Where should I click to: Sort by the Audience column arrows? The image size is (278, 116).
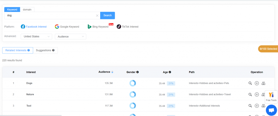(x=112, y=72)
